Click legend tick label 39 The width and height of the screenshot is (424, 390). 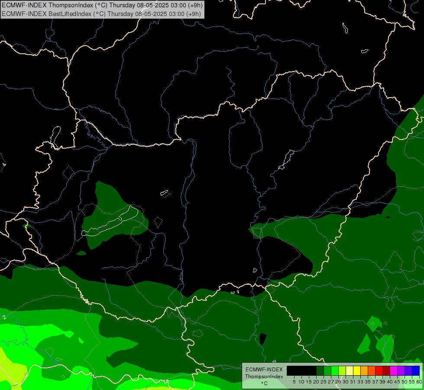click(x=382, y=382)
